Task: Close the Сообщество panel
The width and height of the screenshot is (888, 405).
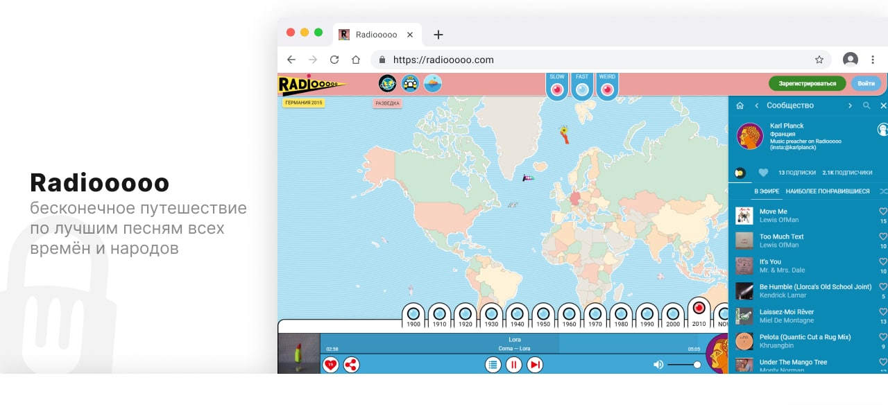Action: coord(883,105)
